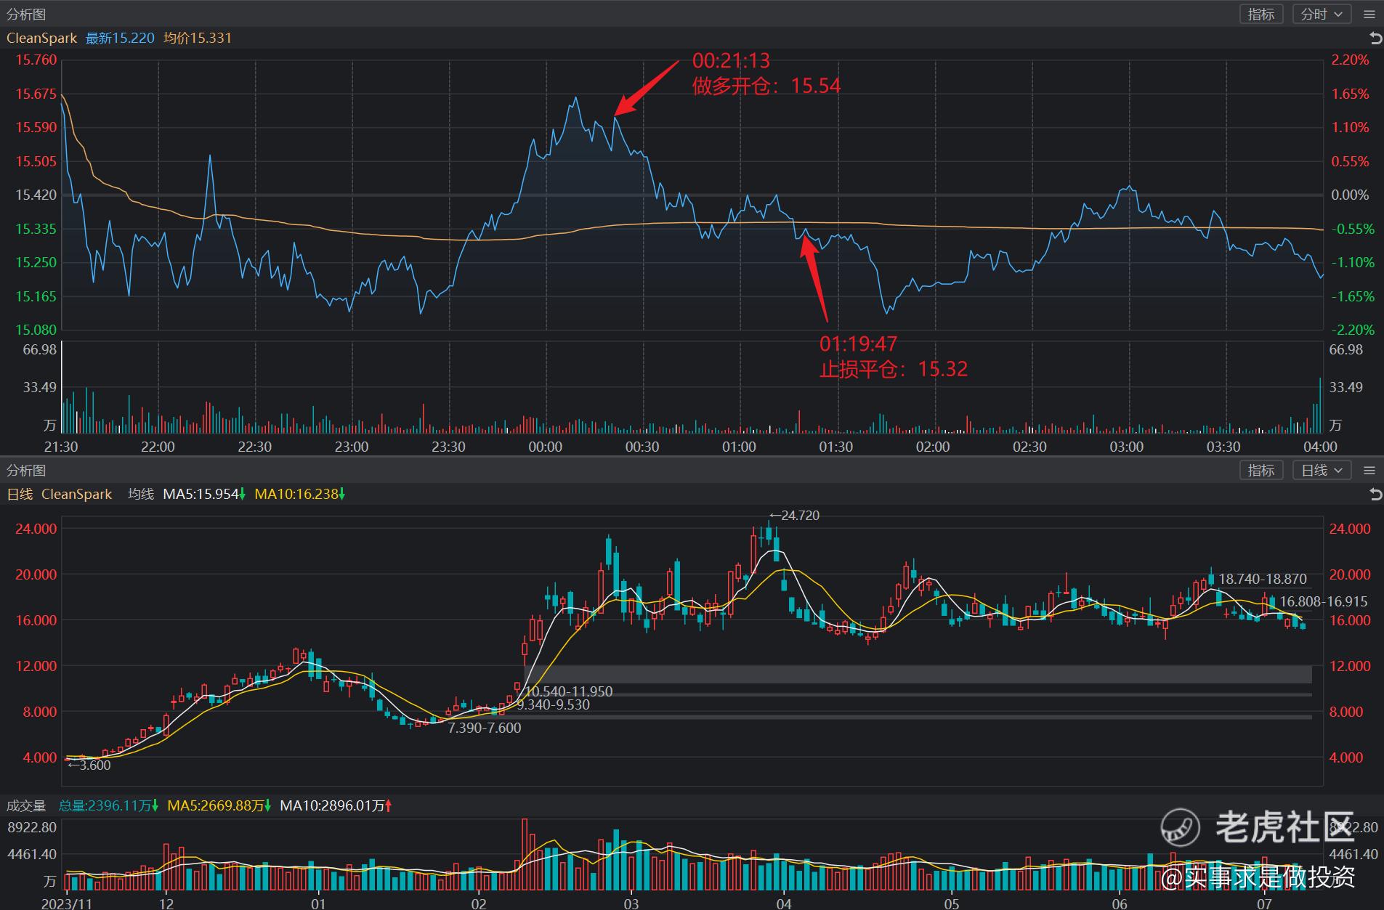
Task: Click the 7.390-7.600 gap label
Action: (x=485, y=728)
